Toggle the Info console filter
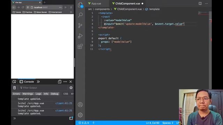 pos(46,94)
